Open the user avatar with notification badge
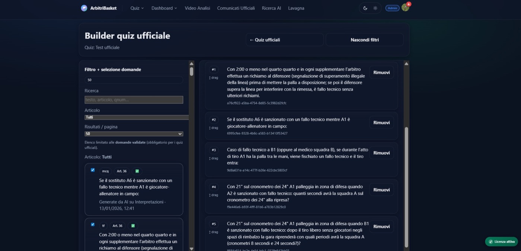521x251 pixels. point(405,7)
